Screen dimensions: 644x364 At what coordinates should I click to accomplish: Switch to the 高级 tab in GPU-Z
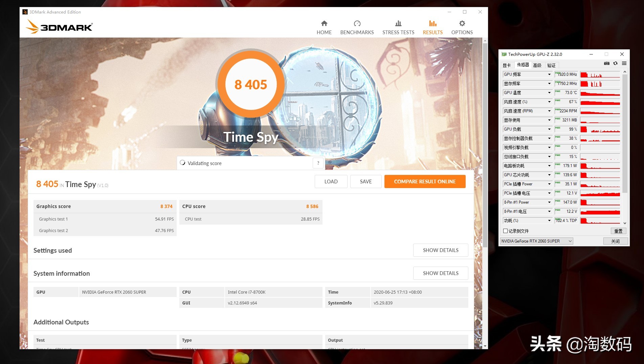(x=537, y=65)
